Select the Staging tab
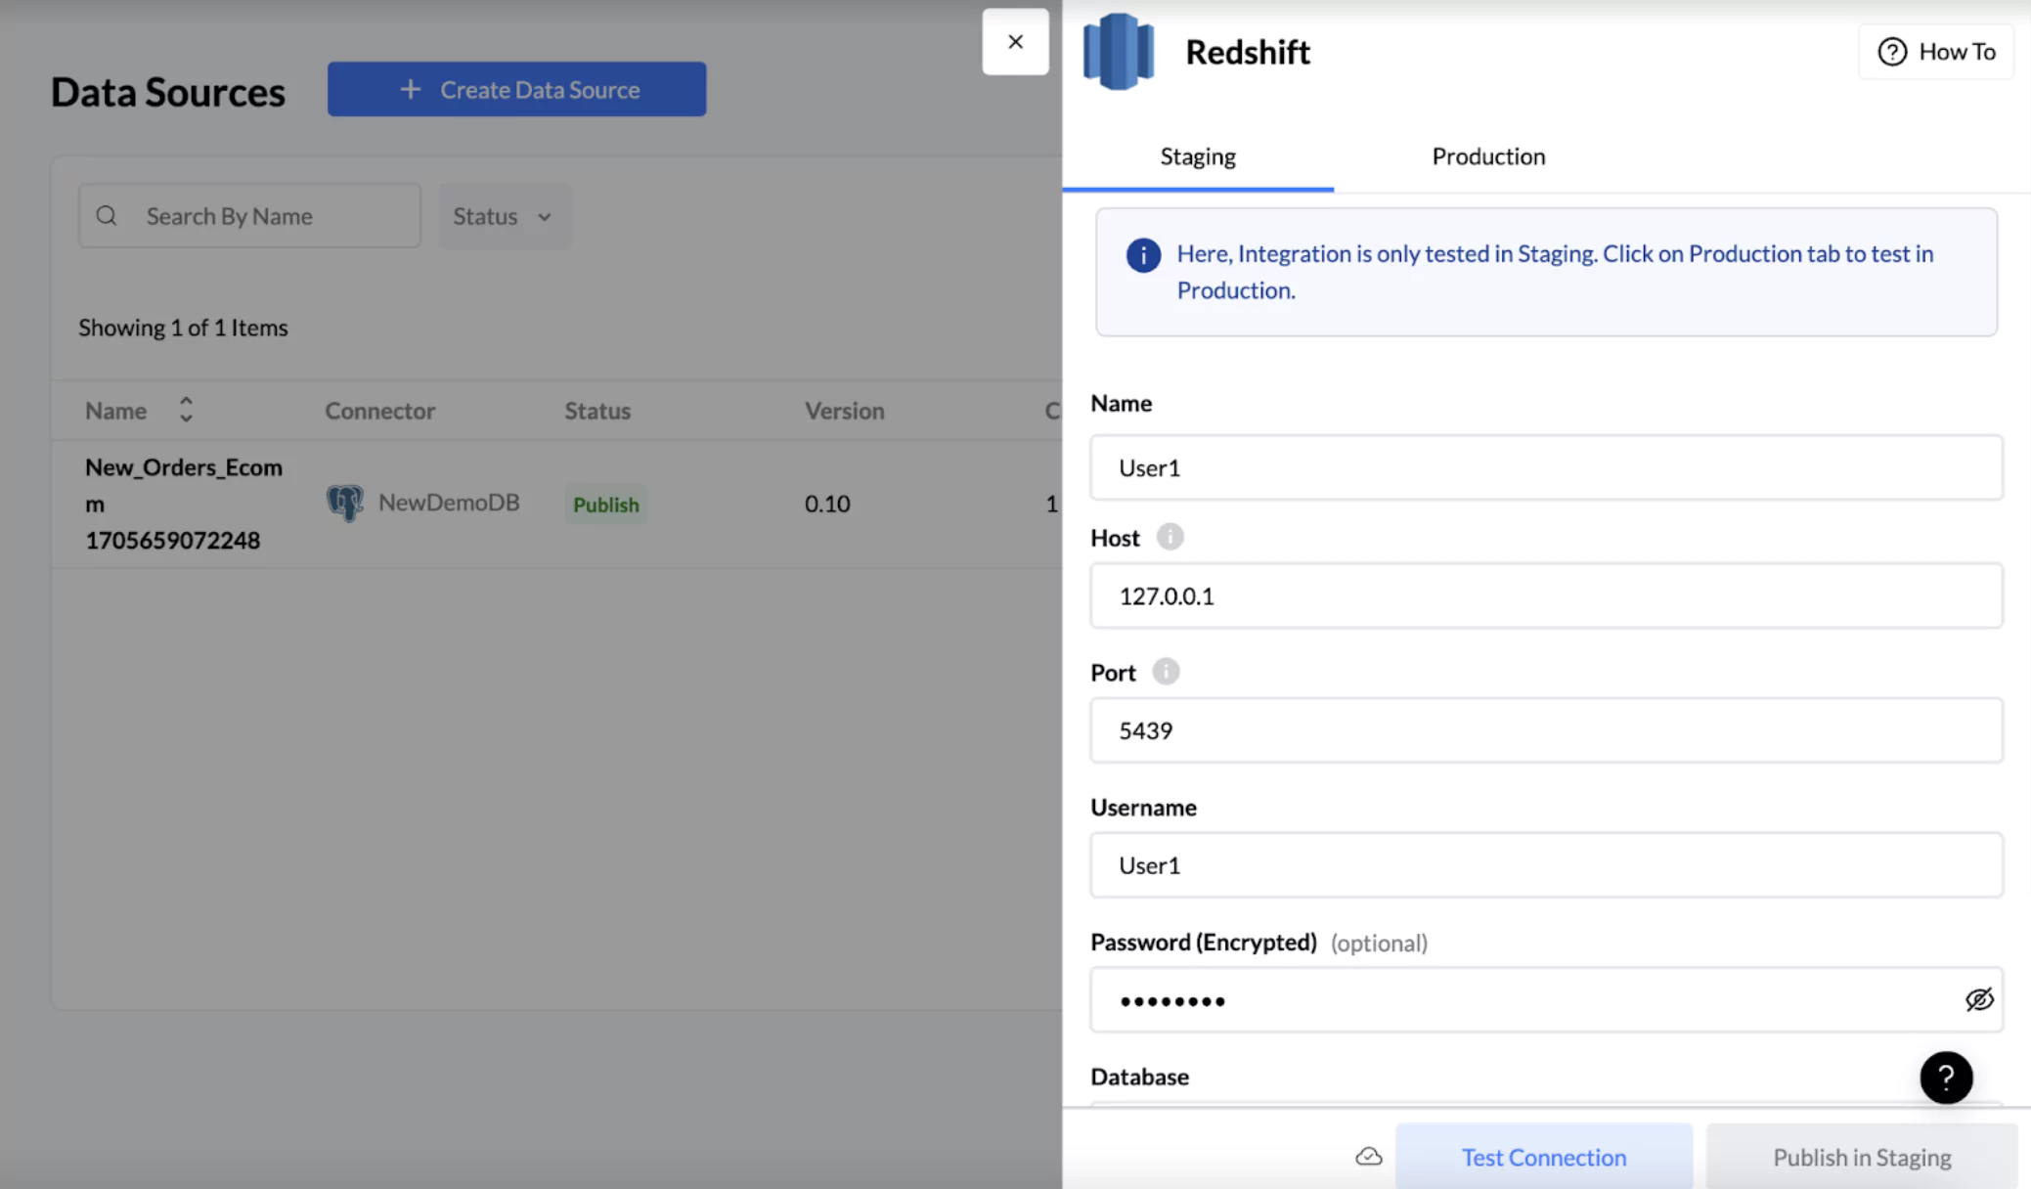 click(x=1198, y=156)
